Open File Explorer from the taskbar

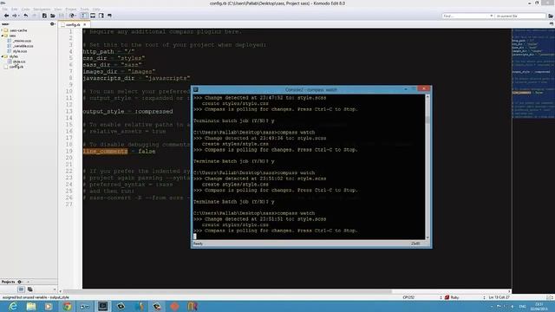[31, 306]
